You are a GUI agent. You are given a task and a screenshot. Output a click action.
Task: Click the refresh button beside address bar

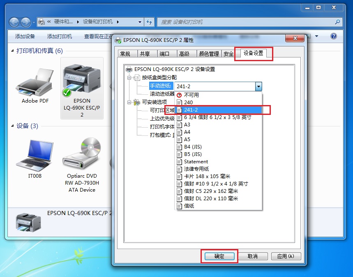pyautogui.click(x=149, y=22)
